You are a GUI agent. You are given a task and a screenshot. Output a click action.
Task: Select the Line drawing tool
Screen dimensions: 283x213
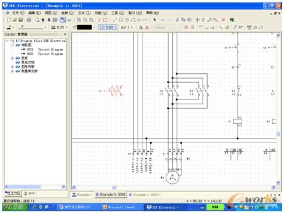click(115, 20)
